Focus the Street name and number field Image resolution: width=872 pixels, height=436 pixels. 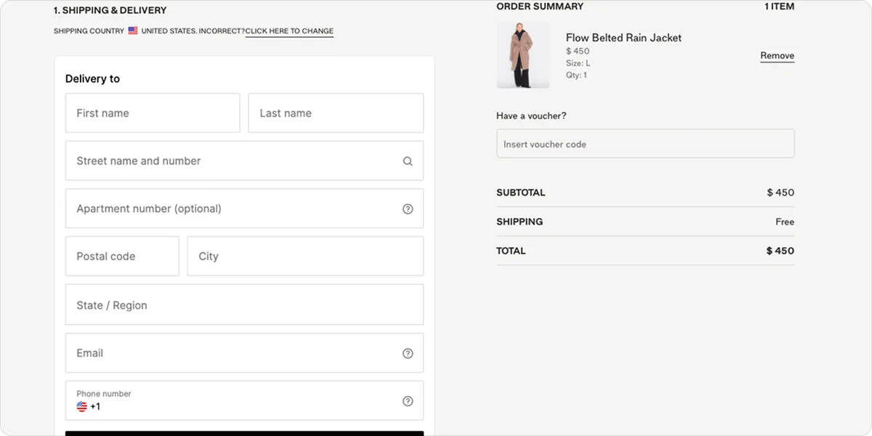(244, 161)
